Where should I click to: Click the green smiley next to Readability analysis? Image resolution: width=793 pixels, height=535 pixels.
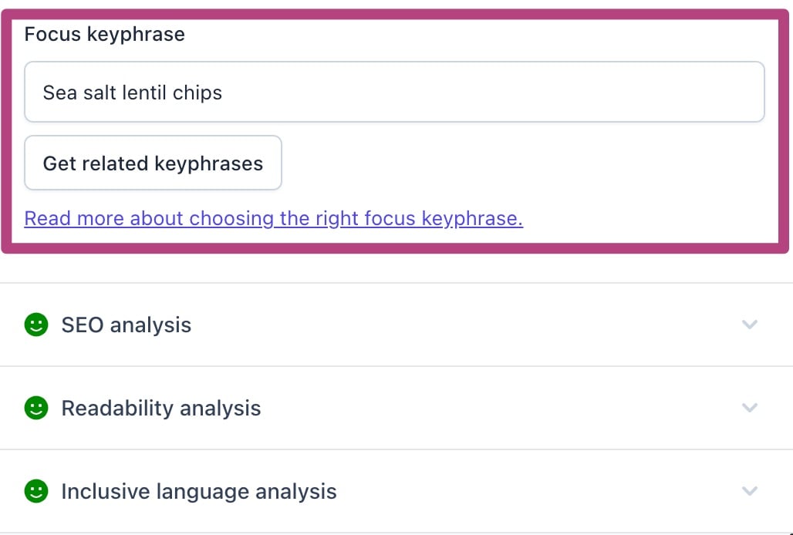click(36, 408)
